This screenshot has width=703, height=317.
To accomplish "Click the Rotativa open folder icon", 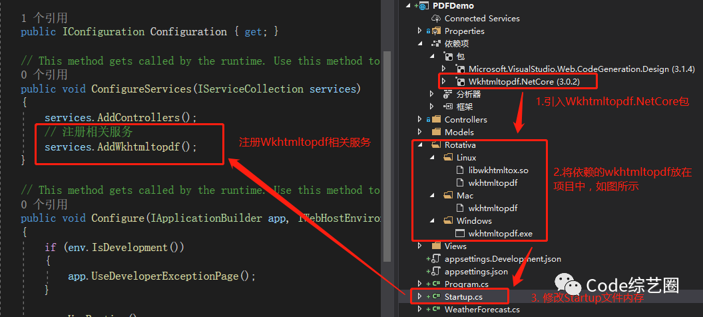I will (x=436, y=145).
